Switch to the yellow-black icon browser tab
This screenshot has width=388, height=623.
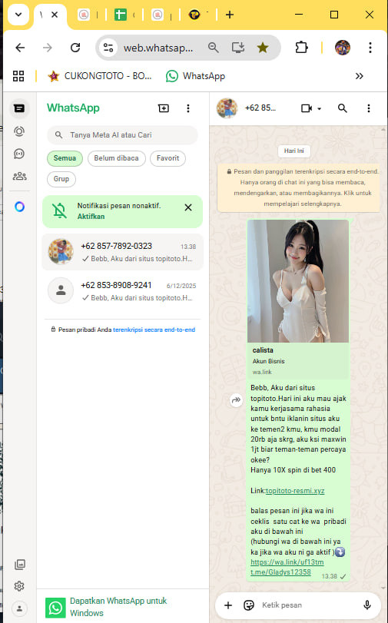(194, 15)
